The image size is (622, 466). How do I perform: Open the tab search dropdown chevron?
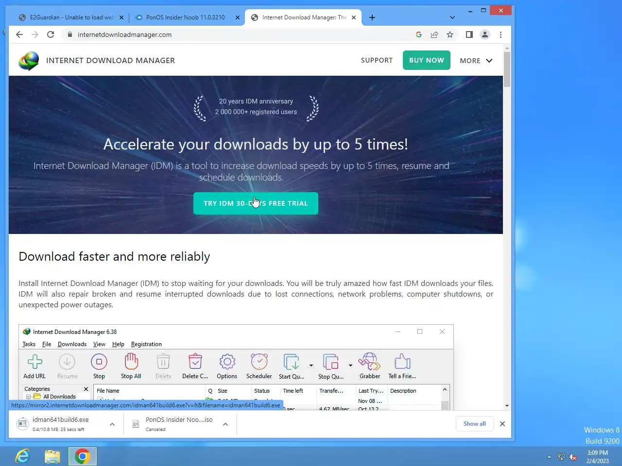[452, 17]
